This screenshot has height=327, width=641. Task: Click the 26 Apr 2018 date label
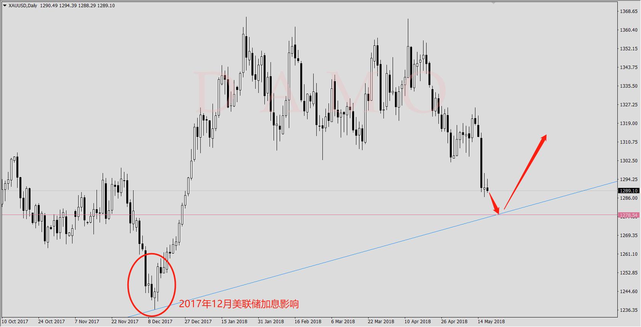coord(454,322)
